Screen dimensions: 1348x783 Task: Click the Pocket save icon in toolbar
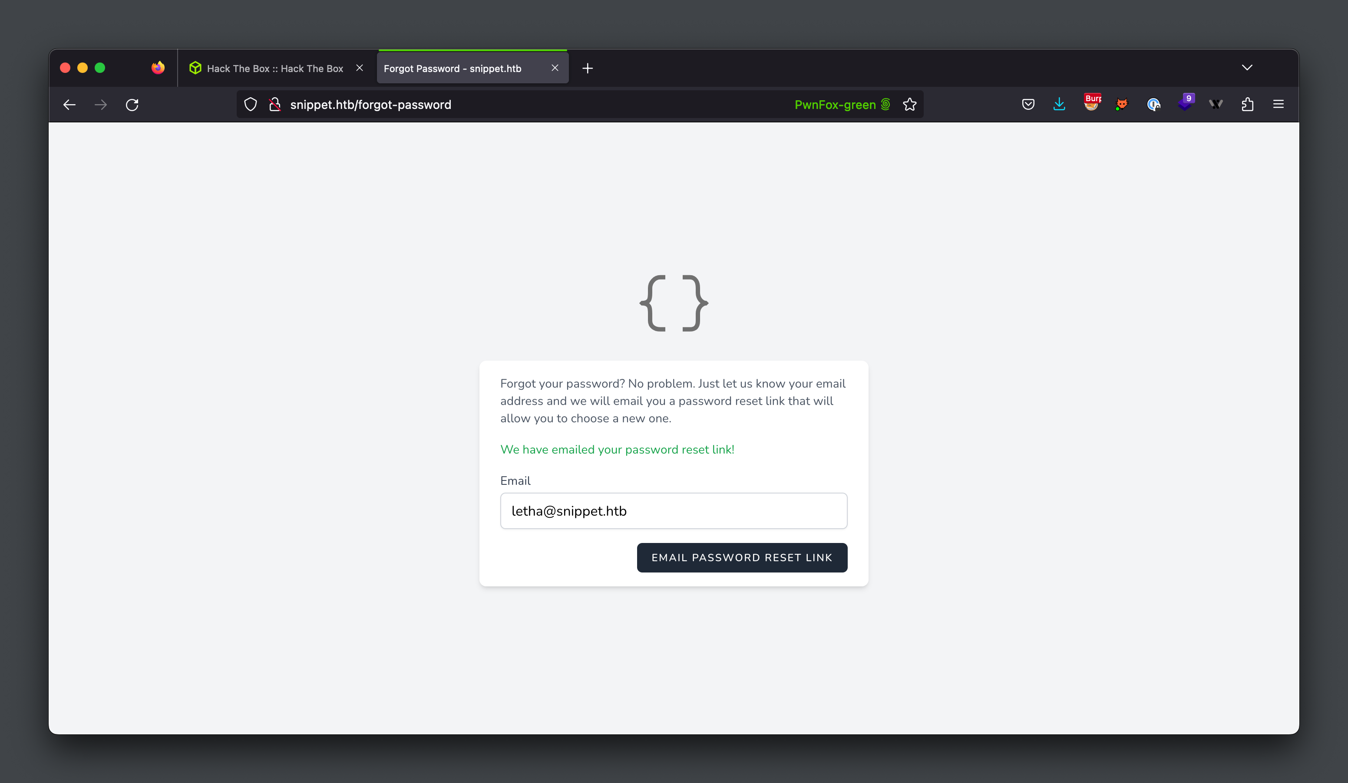point(1026,103)
